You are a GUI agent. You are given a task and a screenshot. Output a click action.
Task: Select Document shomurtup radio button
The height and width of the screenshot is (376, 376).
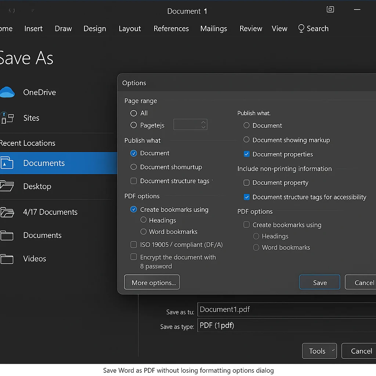134,167
